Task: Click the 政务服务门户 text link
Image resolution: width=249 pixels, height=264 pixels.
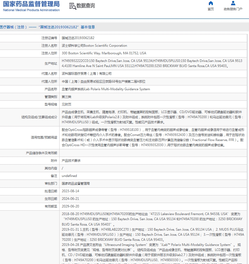Action: [x=233, y=9]
